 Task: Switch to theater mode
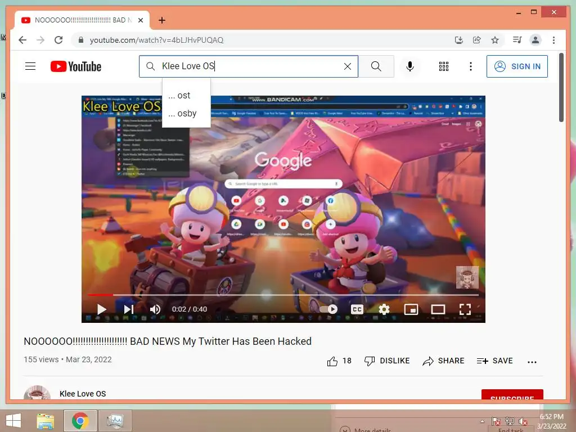[438, 309]
